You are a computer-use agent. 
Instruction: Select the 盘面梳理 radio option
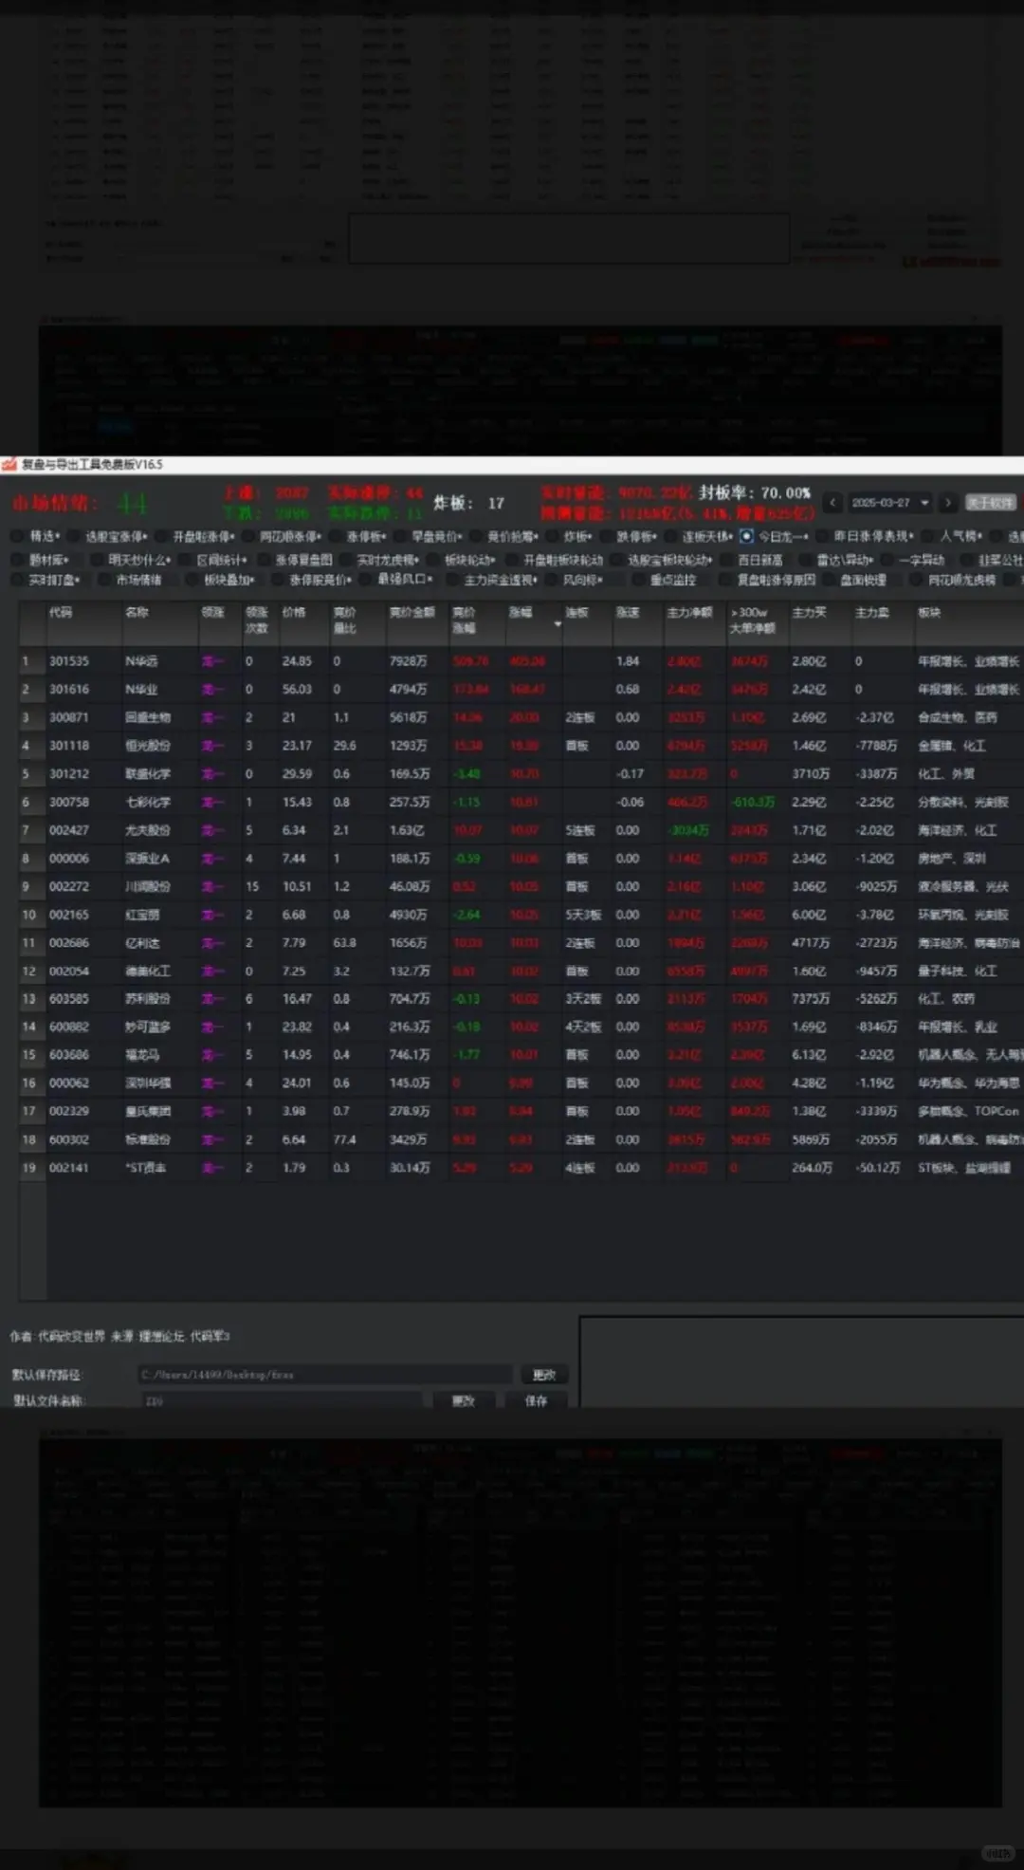(x=855, y=580)
